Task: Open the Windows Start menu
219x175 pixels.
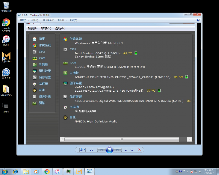Action: pos(5,172)
